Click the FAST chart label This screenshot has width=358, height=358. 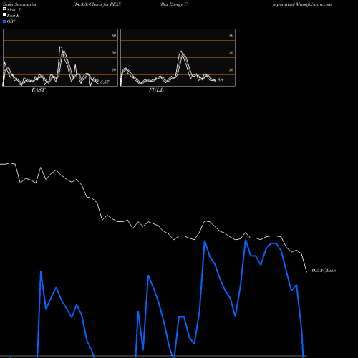coord(38,90)
